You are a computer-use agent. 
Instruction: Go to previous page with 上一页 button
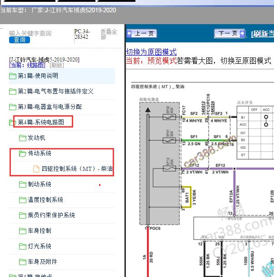(x=141, y=33)
